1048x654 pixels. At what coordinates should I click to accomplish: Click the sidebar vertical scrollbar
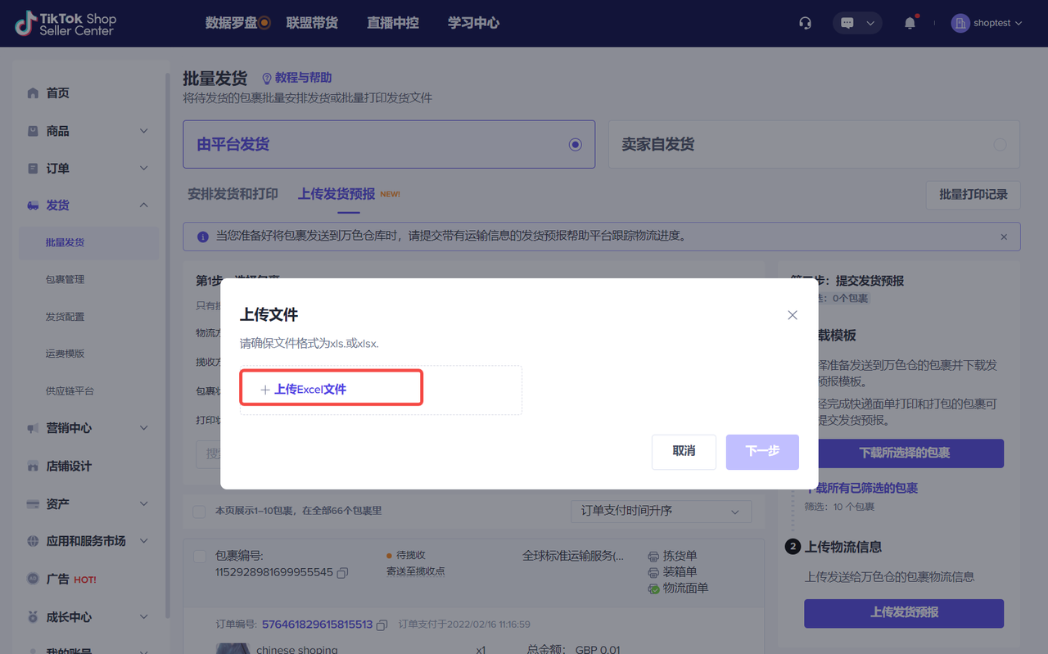pyautogui.click(x=168, y=344)
